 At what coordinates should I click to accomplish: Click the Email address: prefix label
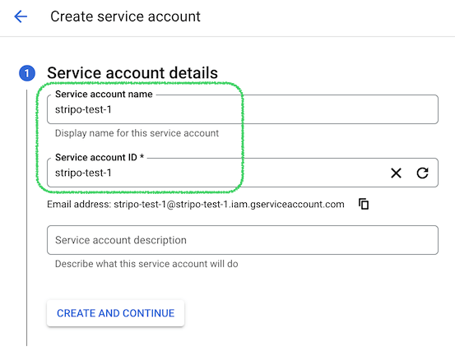coord(79,205)
